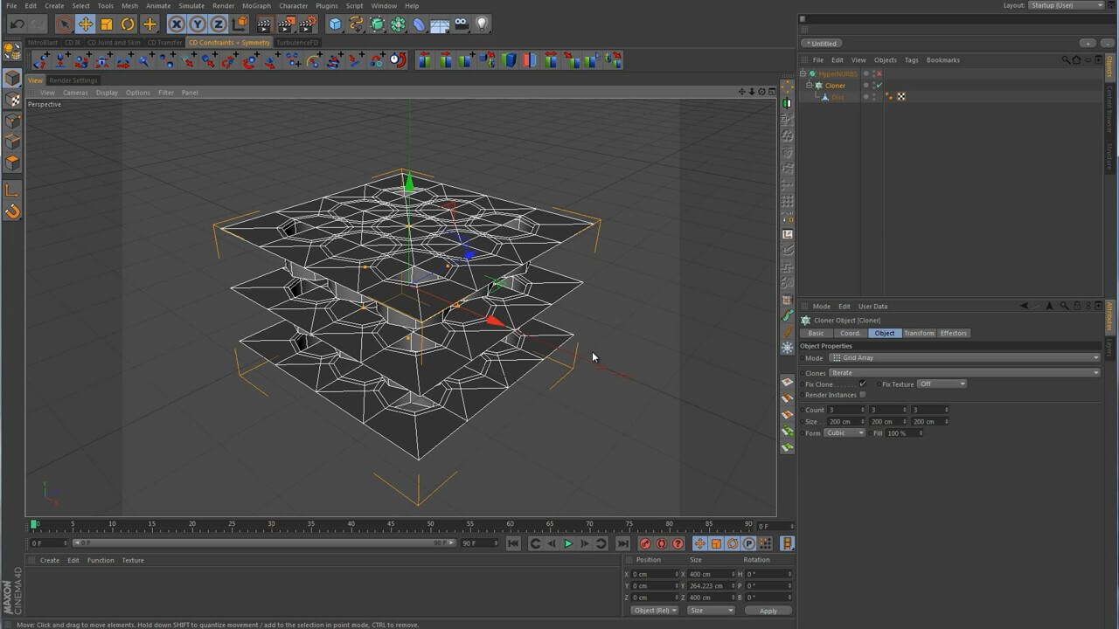Click the timeline ruler at frame 45
The image size is (1119, 629).
(x=391, y=524)
